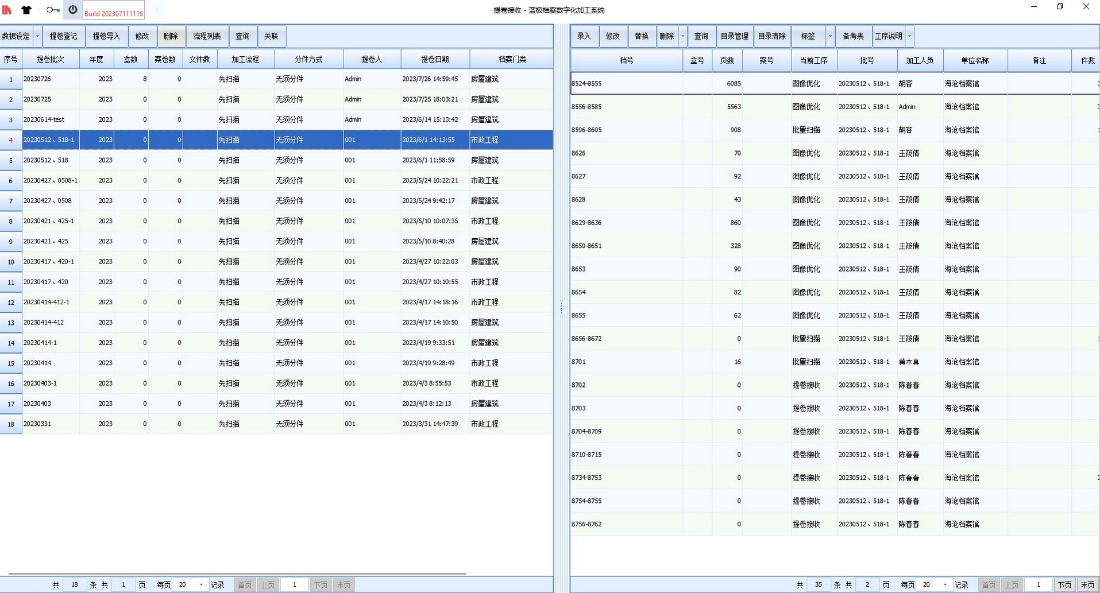Click the 备考表 toolbar button
The height and width of the screenshot is (593, 1100).
pos(853,36)
